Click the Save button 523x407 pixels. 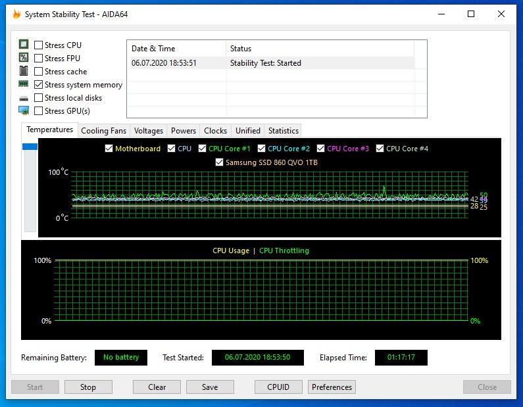(210, 387)
